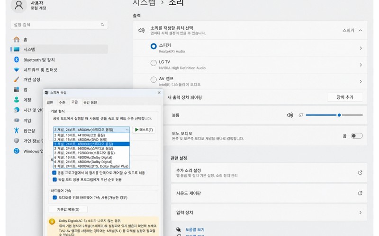This screenshot has height=236, width=379.
Task: Click the personalization paintbrush icon
Action: [17, 79]
